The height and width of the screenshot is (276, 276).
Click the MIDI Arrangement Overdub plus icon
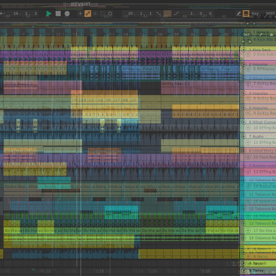(80, 14)
